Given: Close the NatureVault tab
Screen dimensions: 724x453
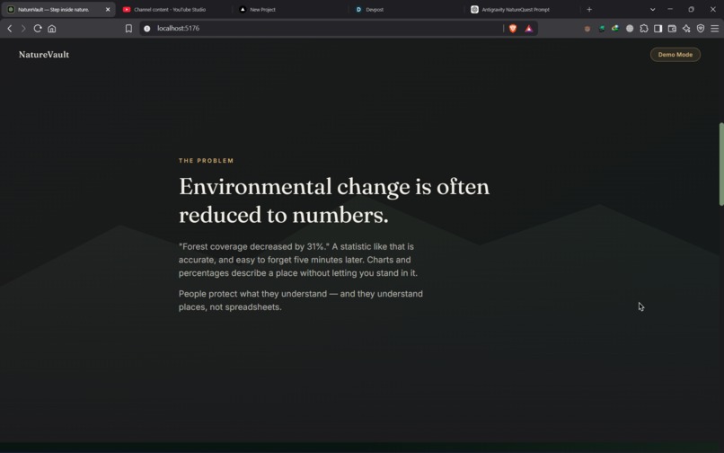Looking at the screenshot, I should coord(108,9).
